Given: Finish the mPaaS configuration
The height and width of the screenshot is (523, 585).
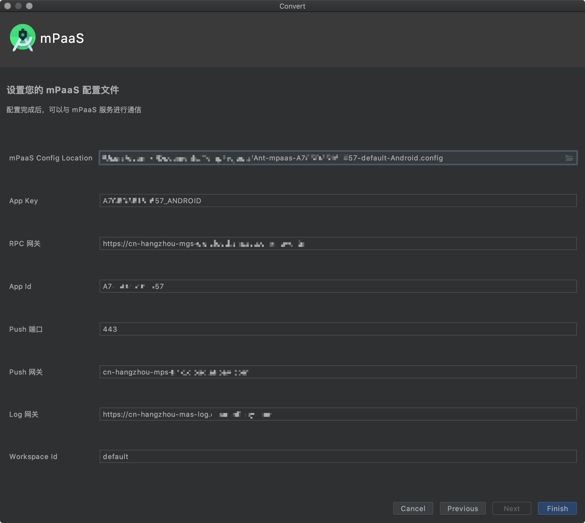Looking at the screenshot, I should click(x=557, y=508).
